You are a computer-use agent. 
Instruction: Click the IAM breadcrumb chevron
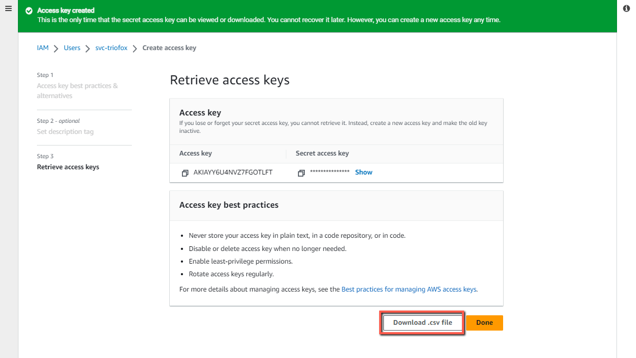click(55, 47)
